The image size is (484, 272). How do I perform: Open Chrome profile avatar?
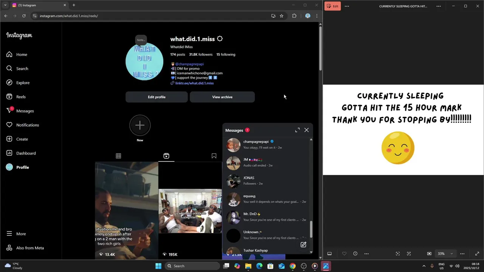(x=308, y=16)
